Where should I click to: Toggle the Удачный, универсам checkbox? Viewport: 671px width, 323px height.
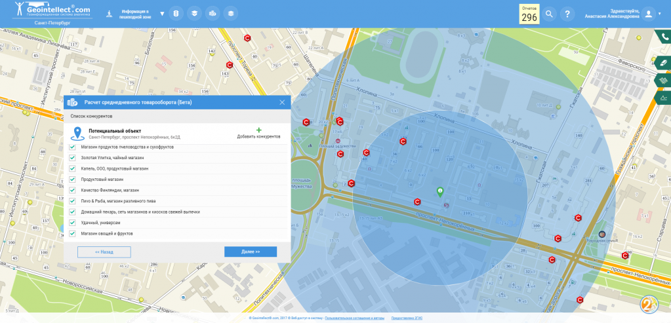(x=72, y=223)
